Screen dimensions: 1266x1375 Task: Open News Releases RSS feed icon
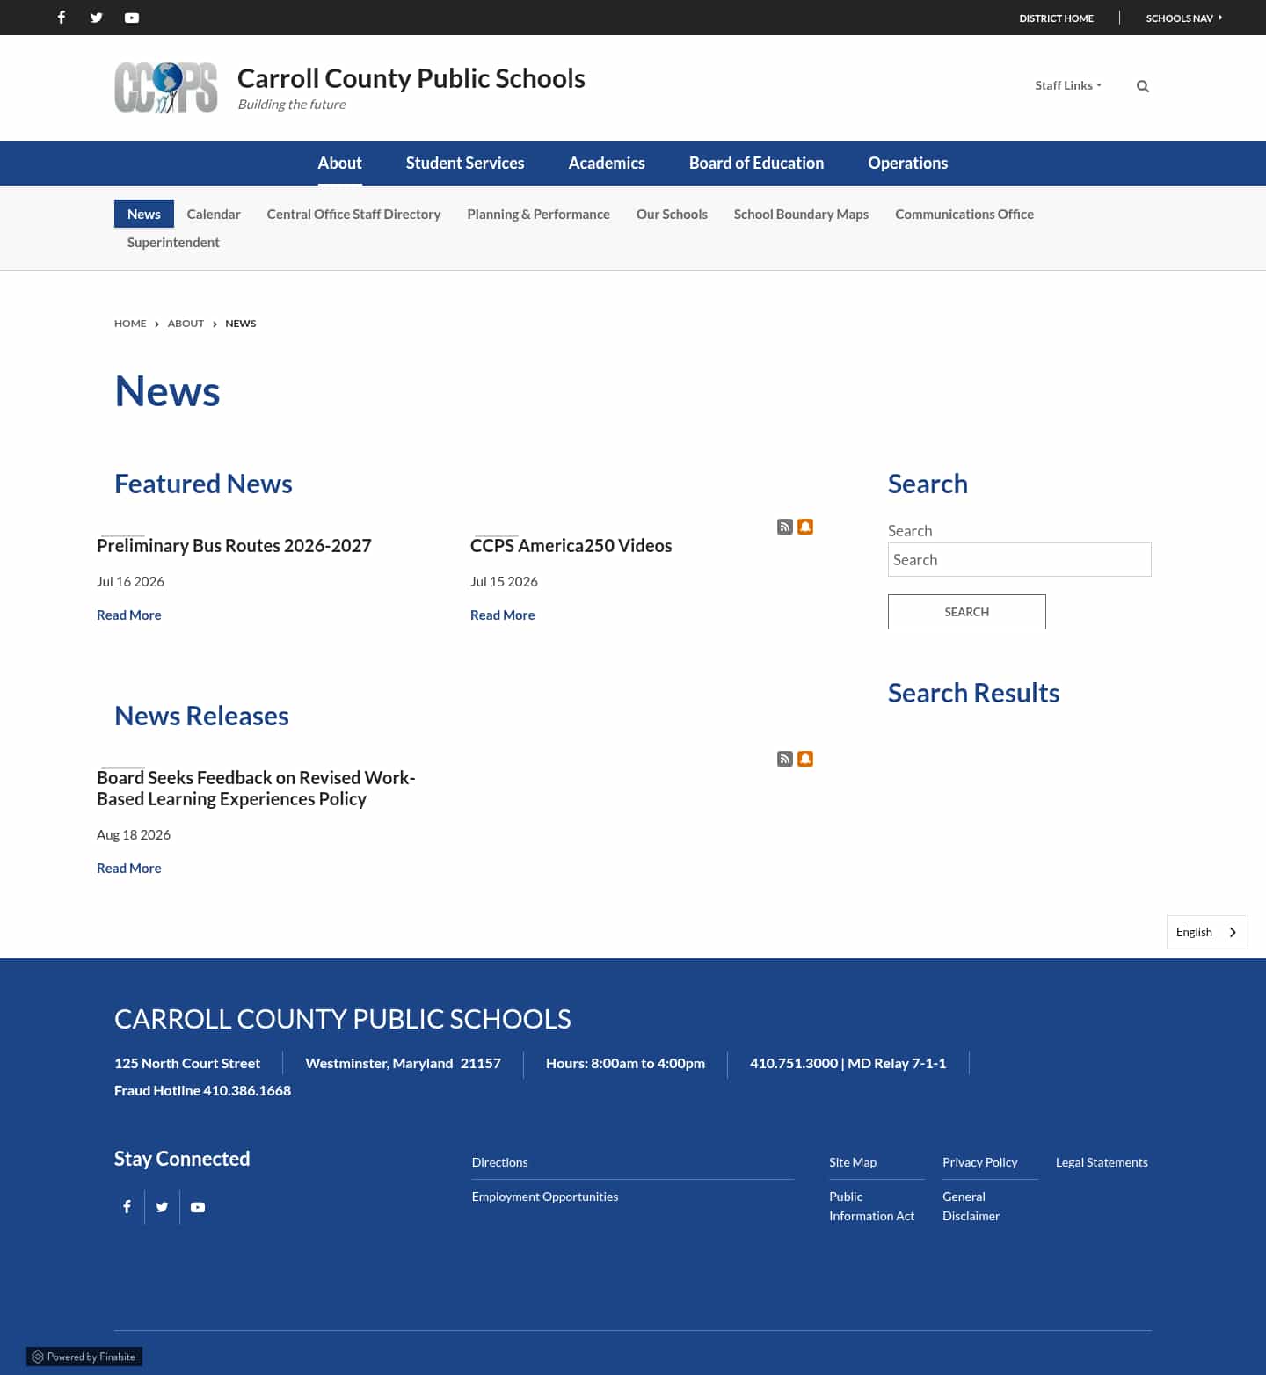coord(785,759)
